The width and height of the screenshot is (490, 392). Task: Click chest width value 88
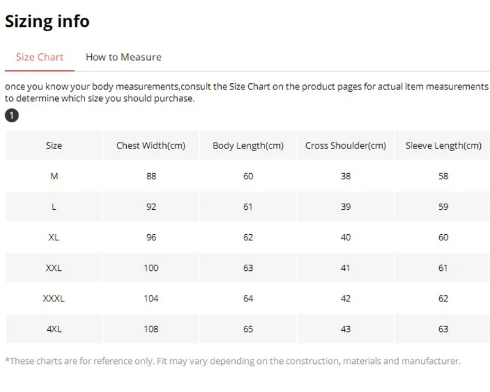pyautogui.click(x=151, y=176)
